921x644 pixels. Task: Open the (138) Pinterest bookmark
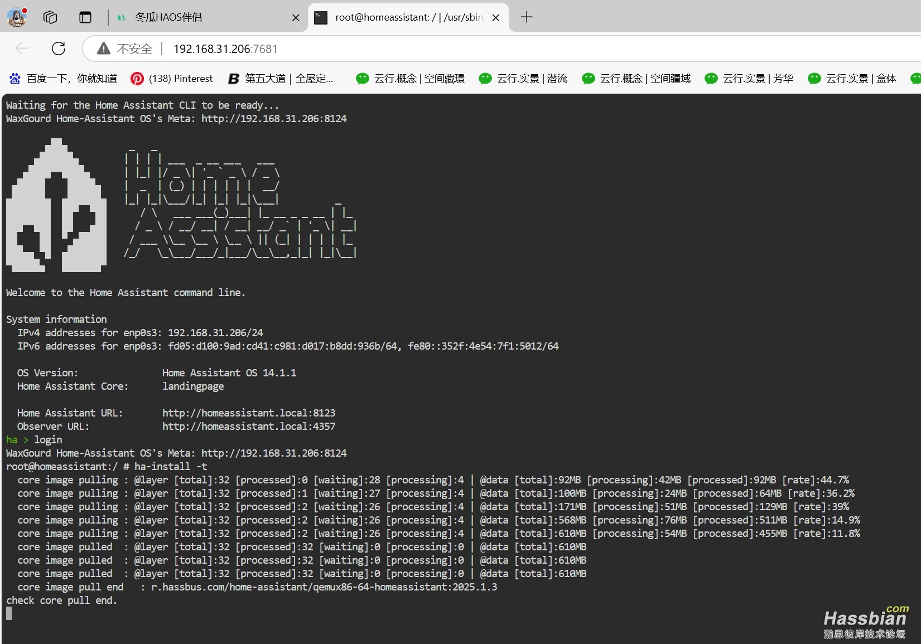pyautogui.click(x=172, y=79)
